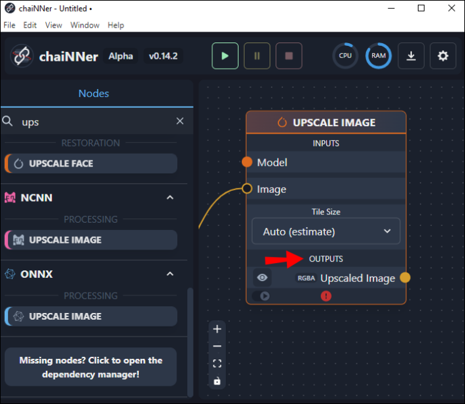Click the ONNX category icon
This screenshot has height=404, width=465.
(x=10, y=274)
